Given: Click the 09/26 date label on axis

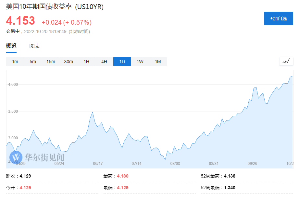Looking at the screenshot, I should (x=252, y=164).
